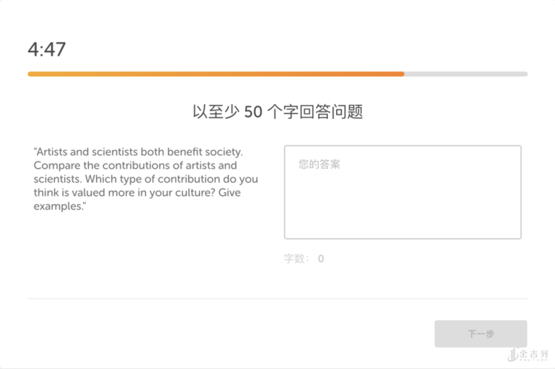Click the number 50 in the heading
This screenshot has width=555, height=369.
click(x=253, y=112)
